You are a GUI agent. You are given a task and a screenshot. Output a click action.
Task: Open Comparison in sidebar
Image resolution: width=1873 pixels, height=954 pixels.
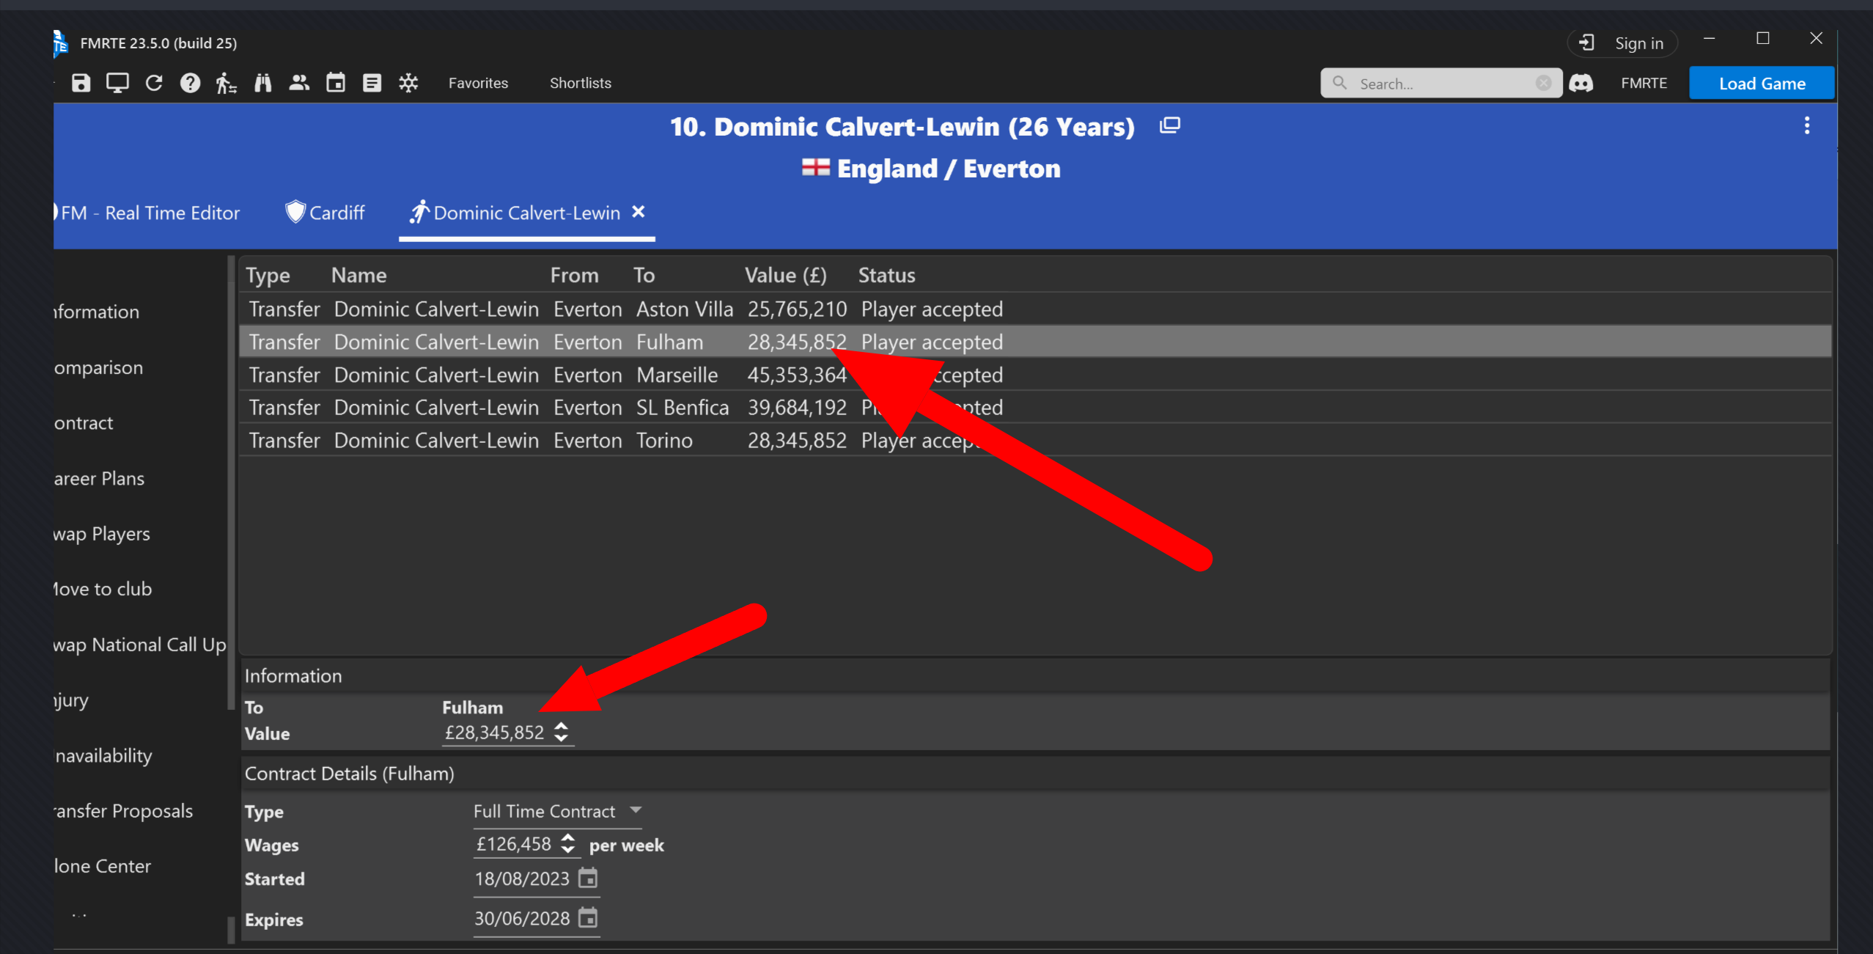(98, 367)
